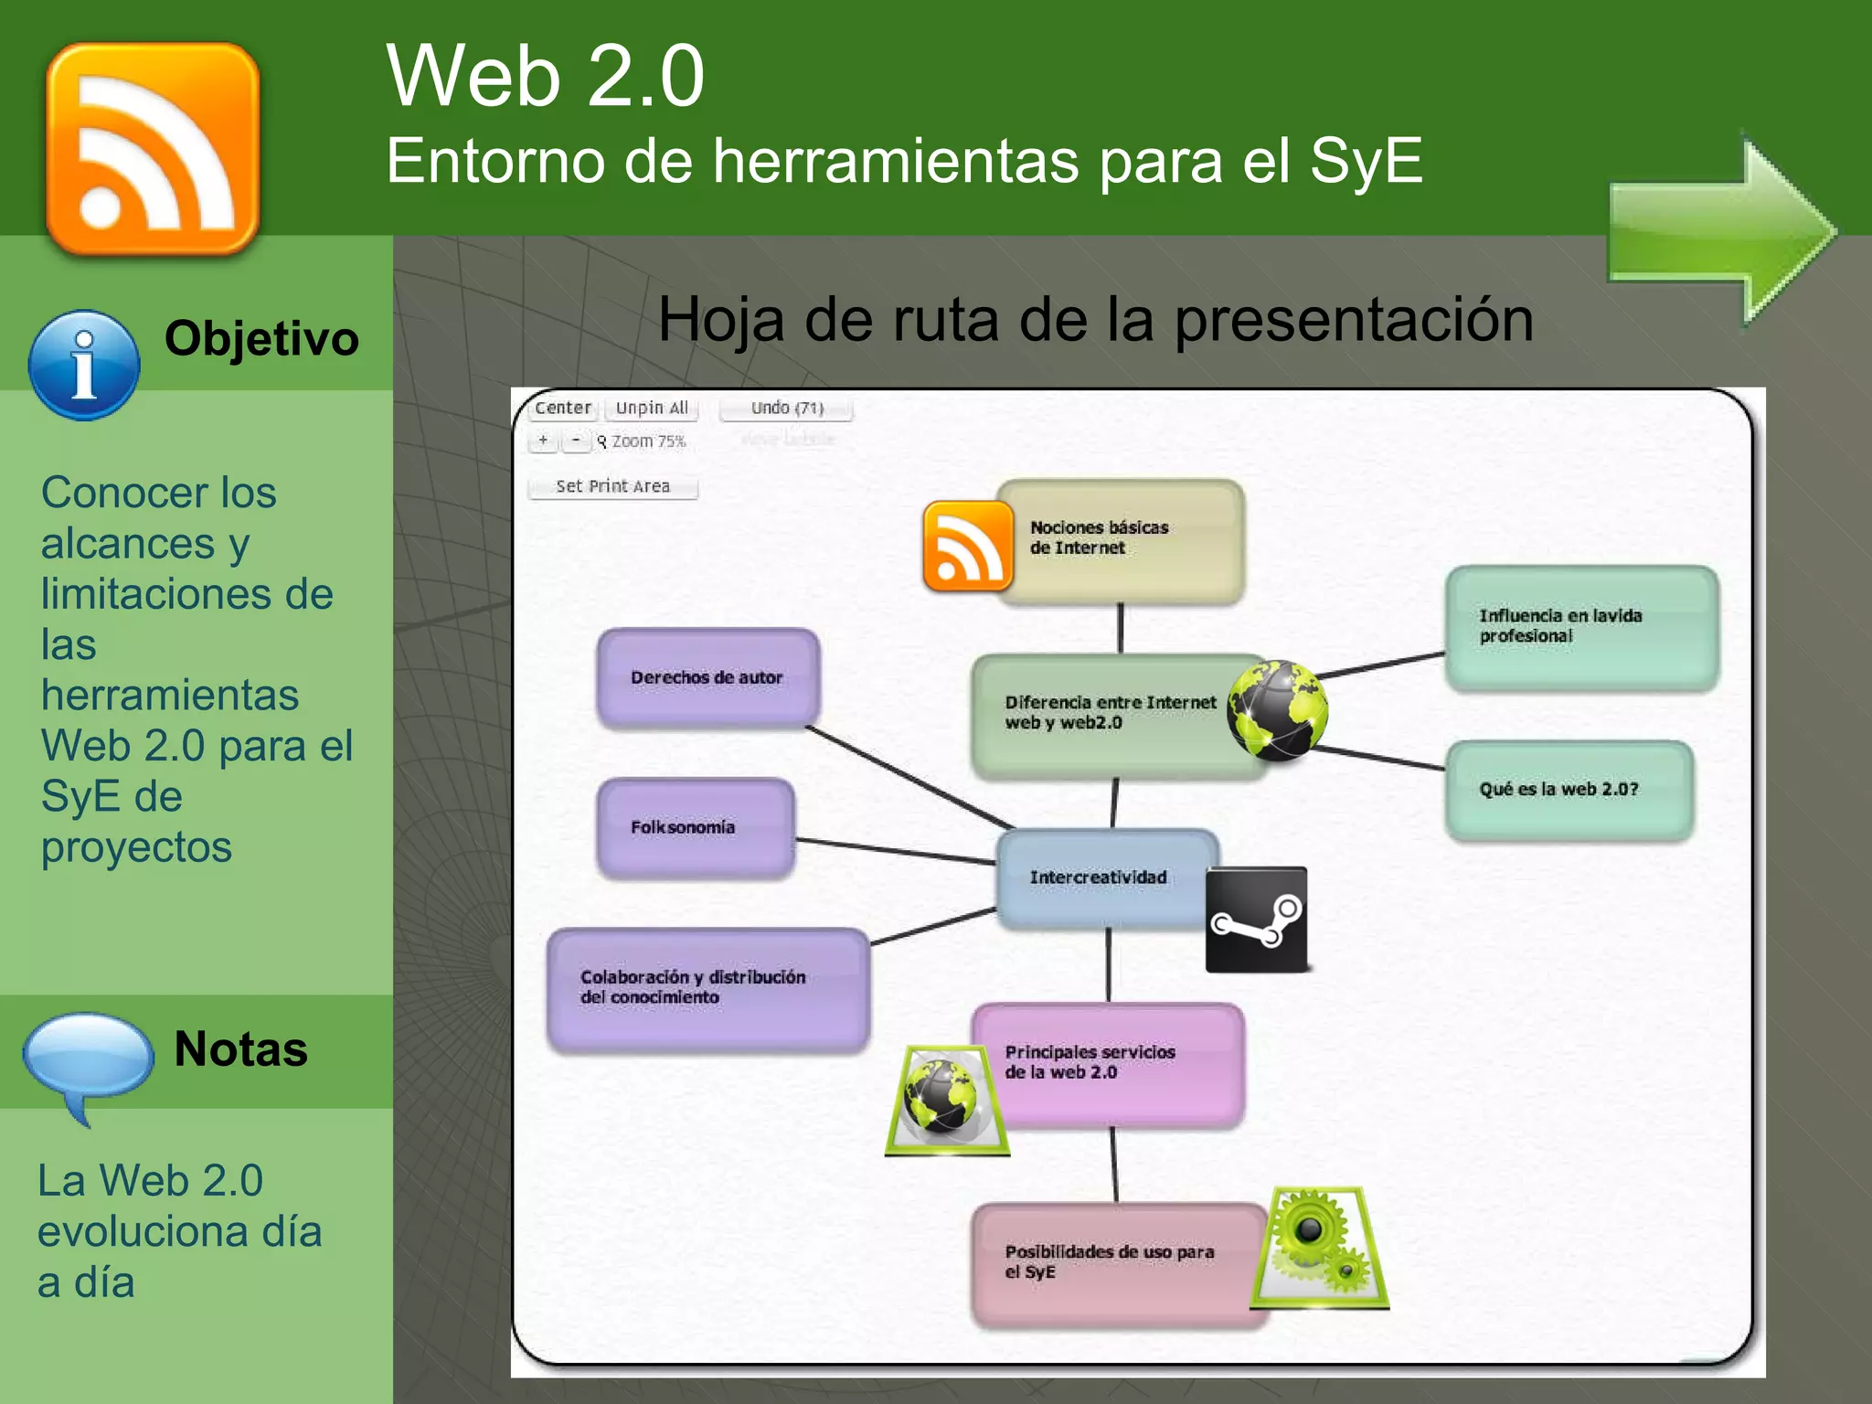Click the globe map icon on Principales servicios
Screen dimensions: 1872x1404
coord(945,1101)
